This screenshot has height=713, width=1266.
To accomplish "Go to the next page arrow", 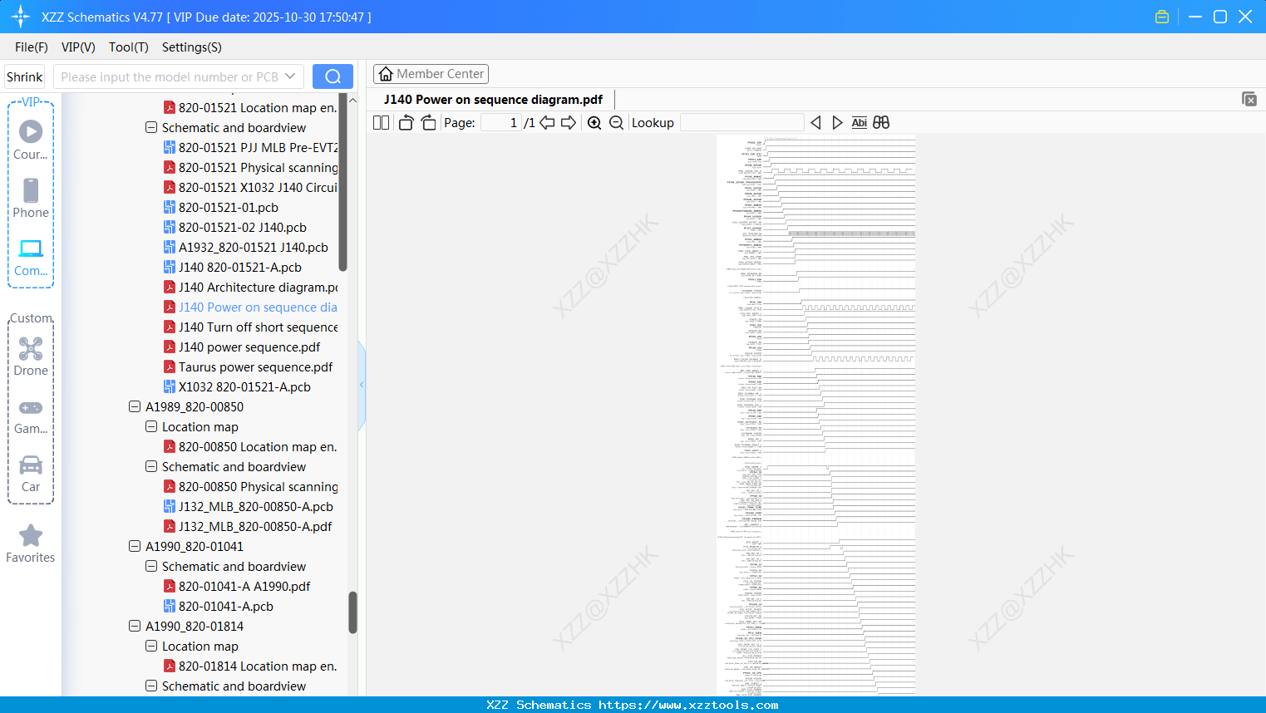I will click(569, 122).
